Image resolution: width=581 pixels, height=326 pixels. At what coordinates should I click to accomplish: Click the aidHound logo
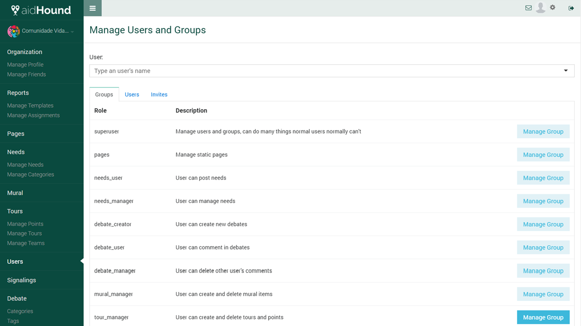[x=41, y=10]
